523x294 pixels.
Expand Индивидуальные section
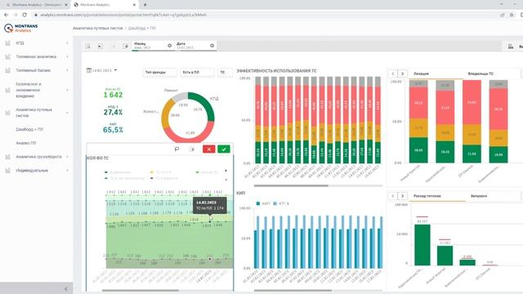[x=67, y=171]
